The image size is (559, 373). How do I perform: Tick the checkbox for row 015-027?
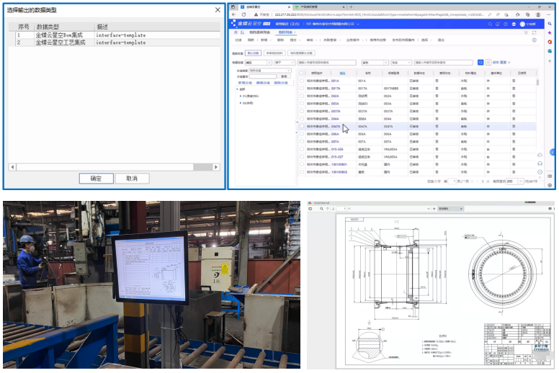click(x=301, y=156)
